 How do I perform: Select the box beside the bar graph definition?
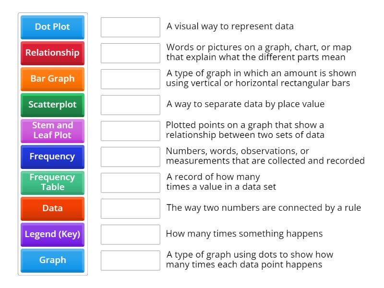pos(130,79)
